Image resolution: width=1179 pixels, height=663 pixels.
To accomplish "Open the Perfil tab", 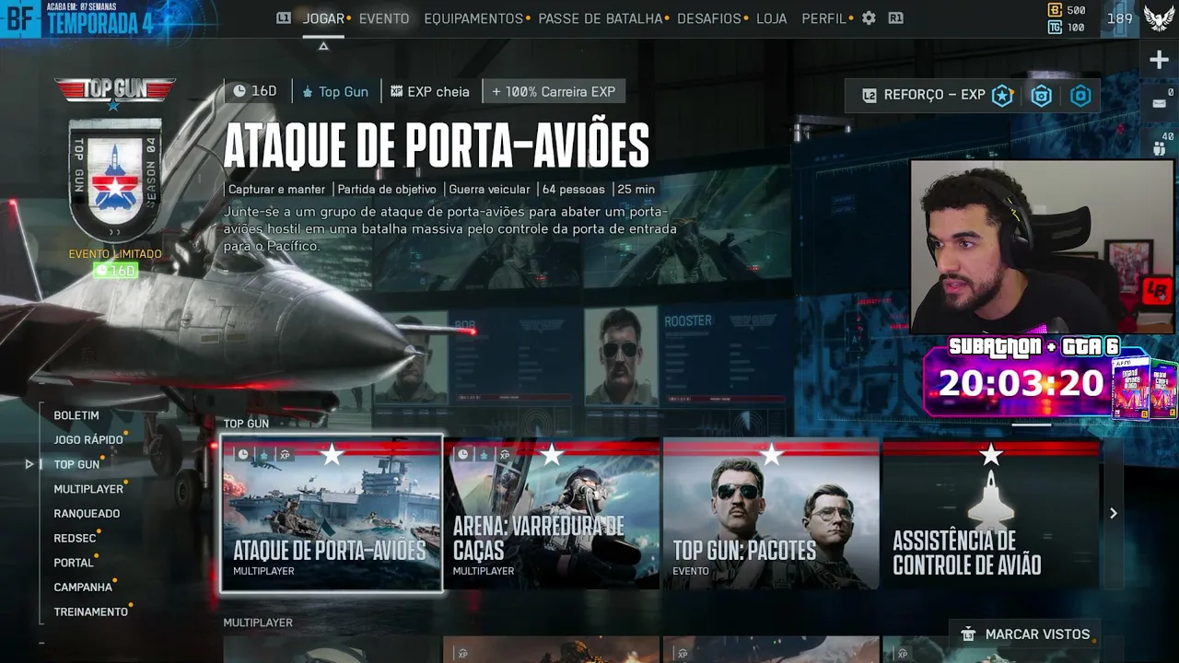I will [823, 18].
